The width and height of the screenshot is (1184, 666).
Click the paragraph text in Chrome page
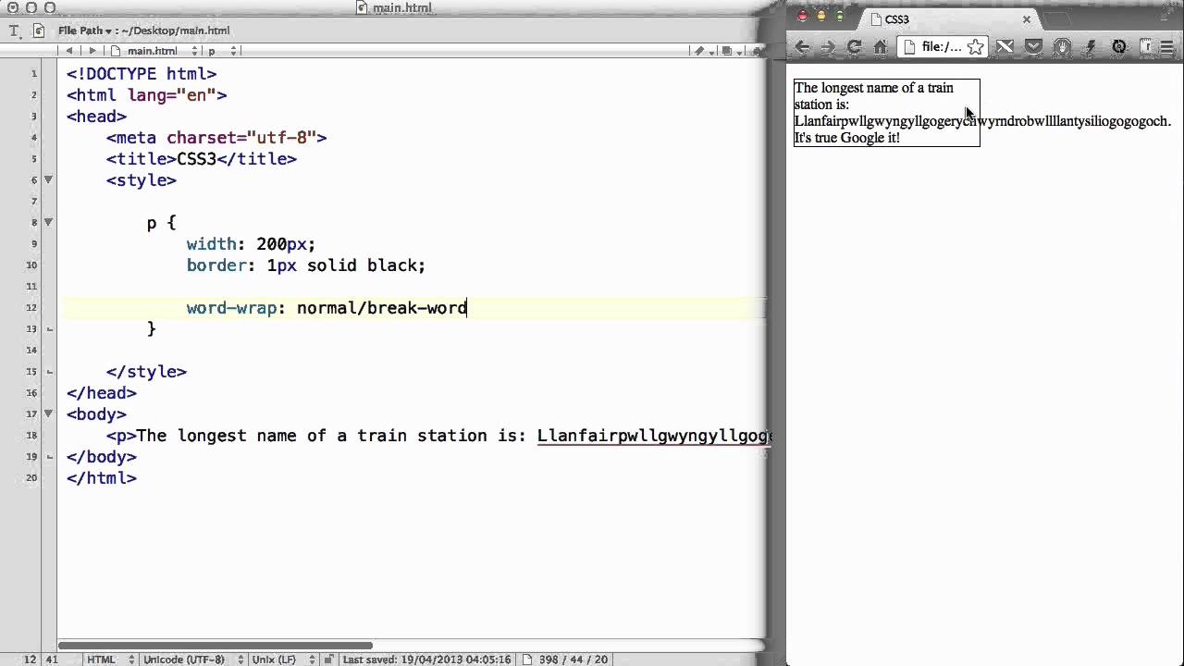click(886, 113)
